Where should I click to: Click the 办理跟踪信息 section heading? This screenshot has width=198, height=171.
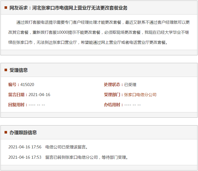[23, 133]
